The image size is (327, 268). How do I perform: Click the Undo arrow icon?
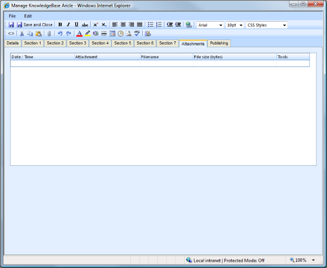click(60, 33)
